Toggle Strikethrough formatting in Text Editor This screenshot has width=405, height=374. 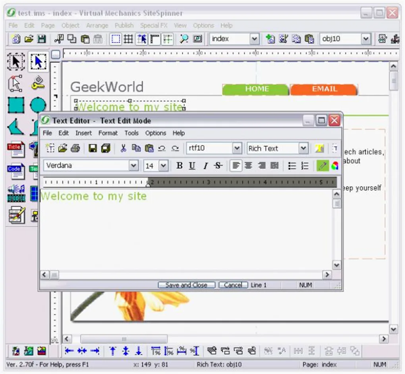(218, 166)
